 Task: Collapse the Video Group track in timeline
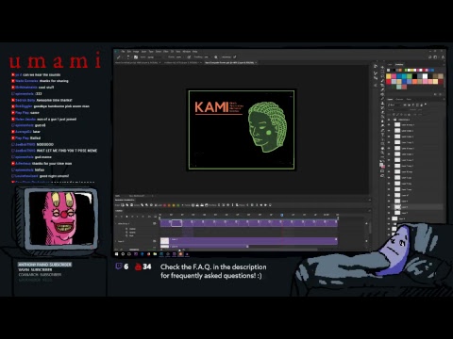[115, 223]
